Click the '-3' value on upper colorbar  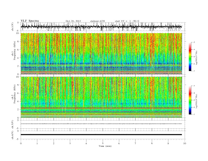click(x=194, y=42)
